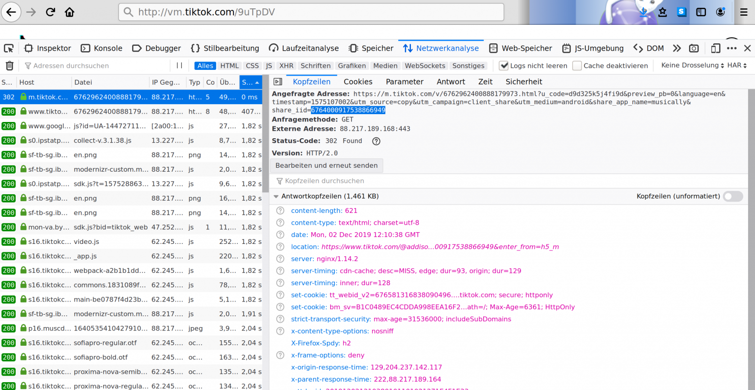The height and width of the screenshot is (390, 755).
Task: Reload the page with the refresh icon
Action: (x=50, y=12)
